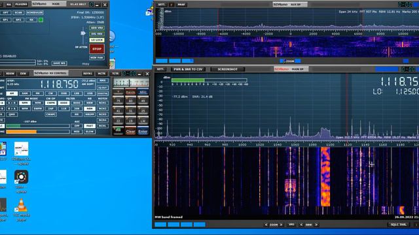Image resolution: width=419 pixels, height=235 pixels.
Task: Click the MCTR tab in RX Control header
Action: click(101, 74)
